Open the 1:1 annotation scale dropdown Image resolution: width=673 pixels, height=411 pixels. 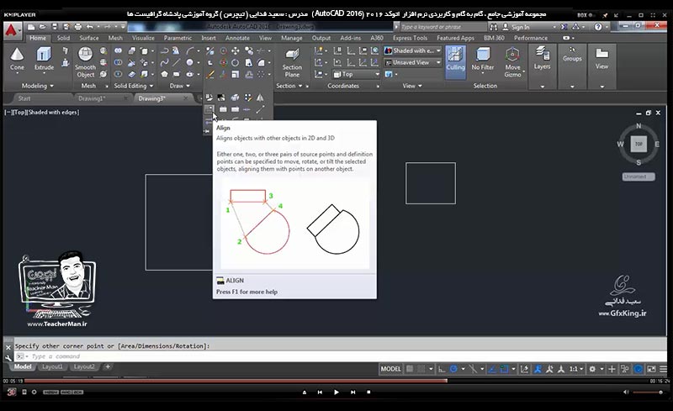tap(576, 369)
